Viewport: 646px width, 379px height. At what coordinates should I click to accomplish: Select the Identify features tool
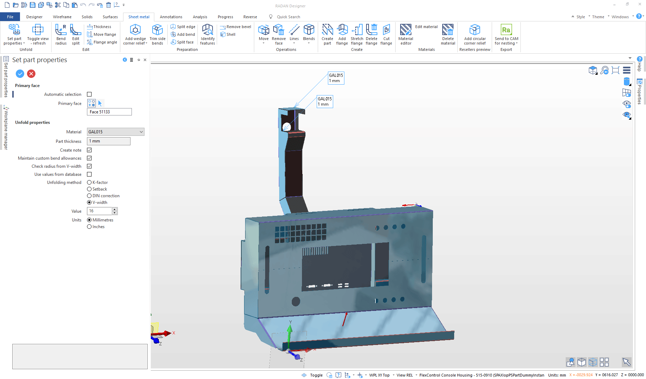(207, 31)
